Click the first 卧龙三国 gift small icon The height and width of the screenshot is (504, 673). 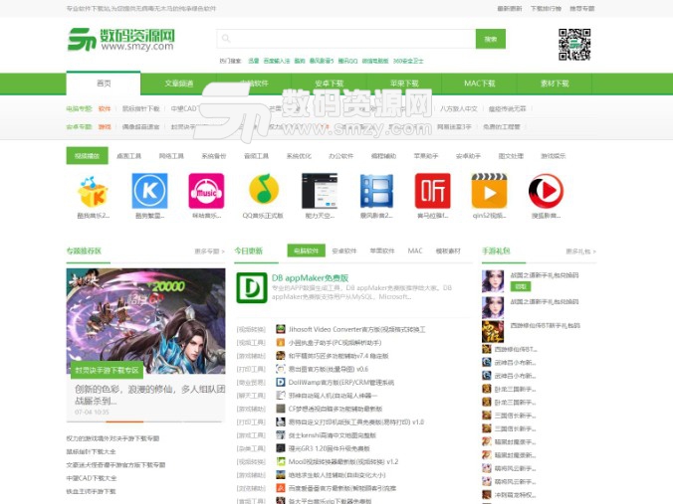tap(486, 389)
